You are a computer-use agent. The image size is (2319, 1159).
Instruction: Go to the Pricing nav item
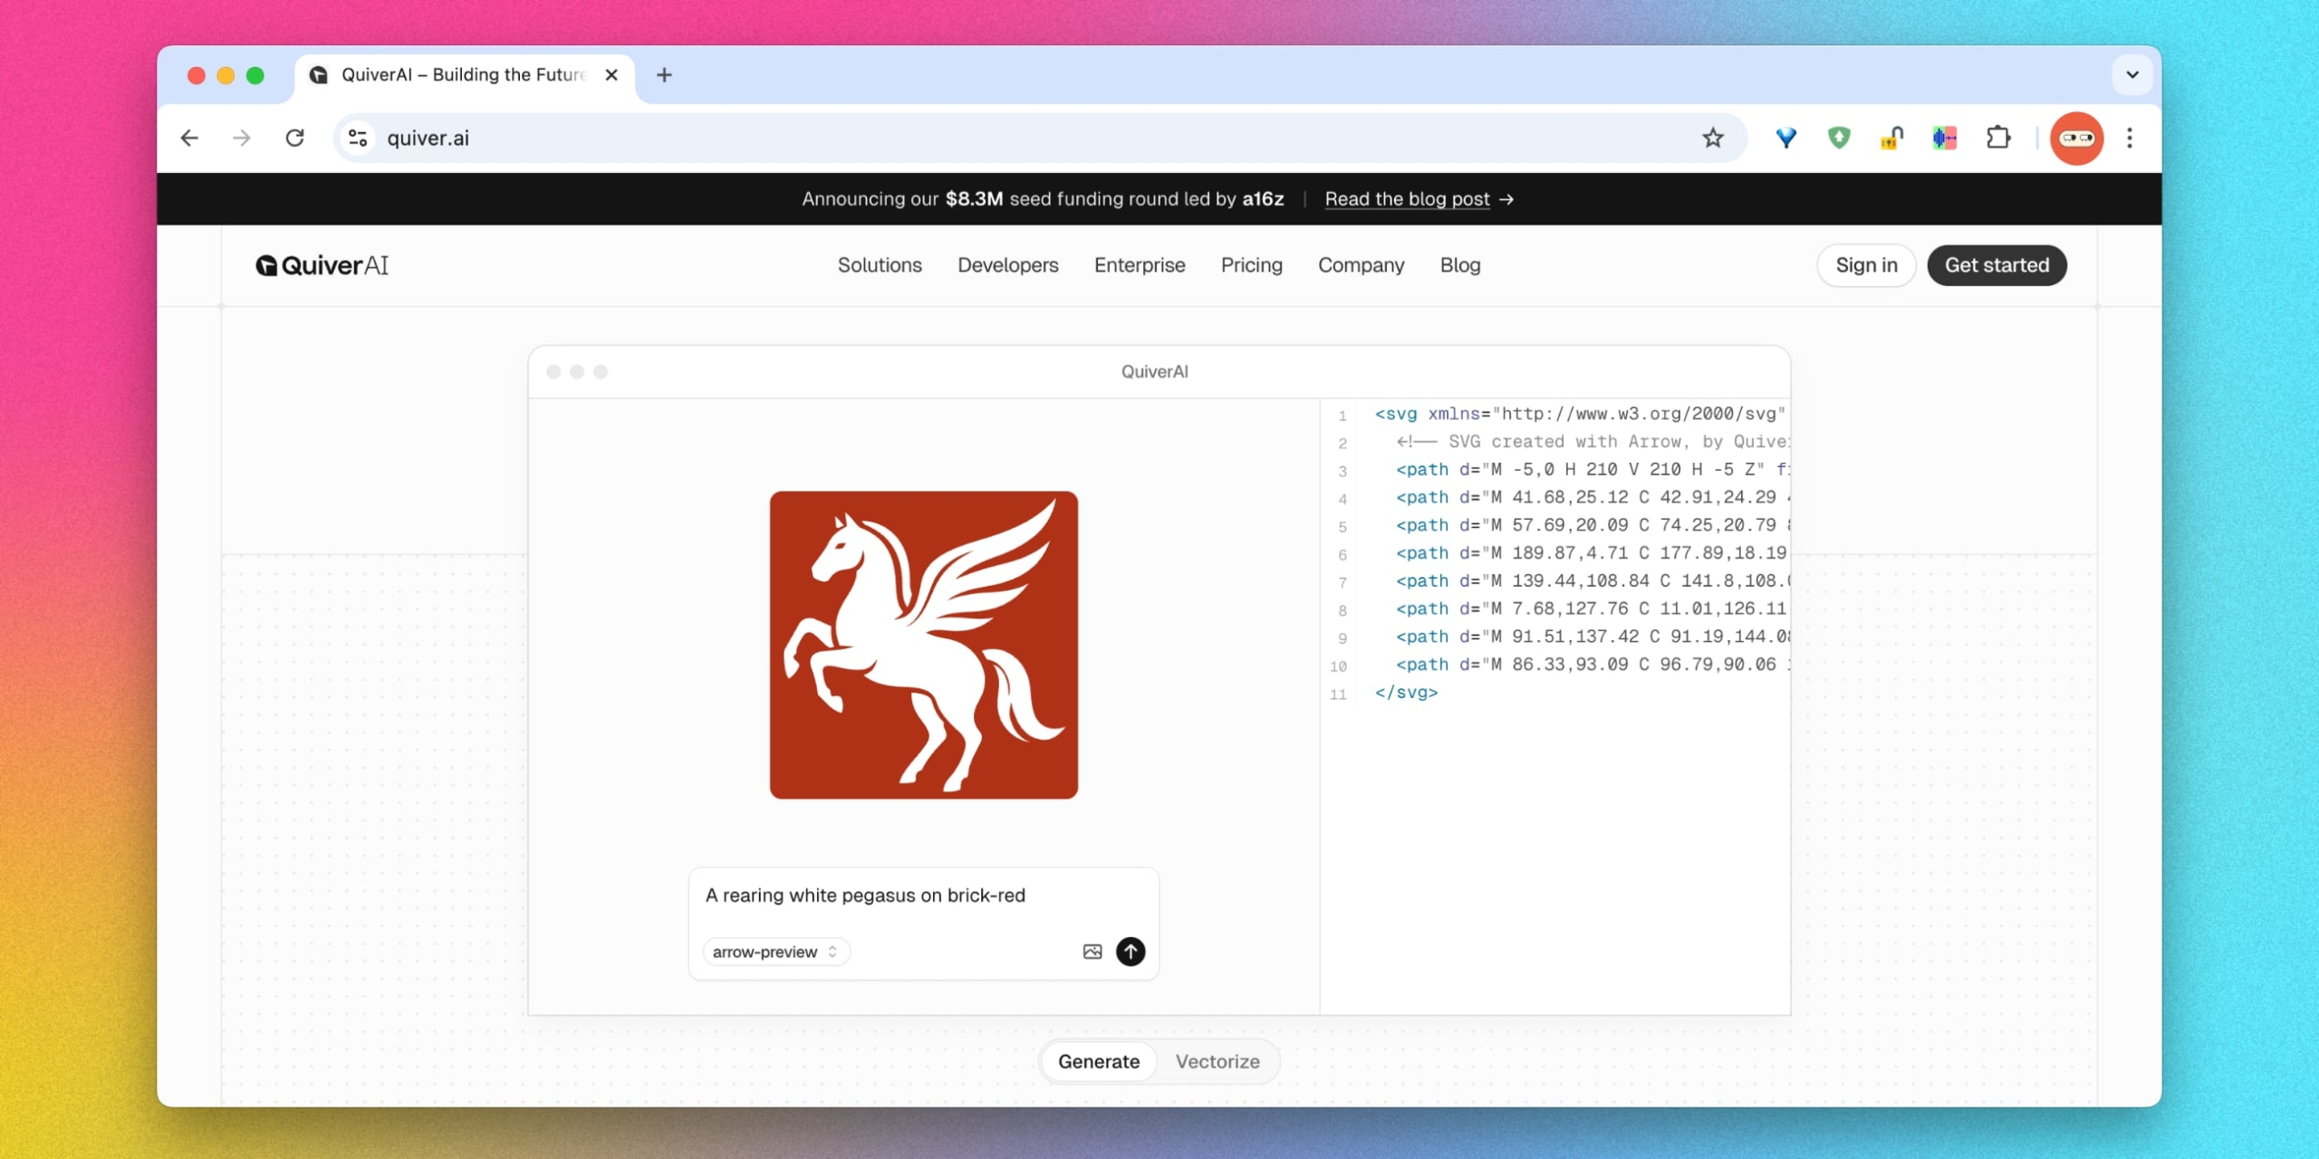pos(1251,265)
